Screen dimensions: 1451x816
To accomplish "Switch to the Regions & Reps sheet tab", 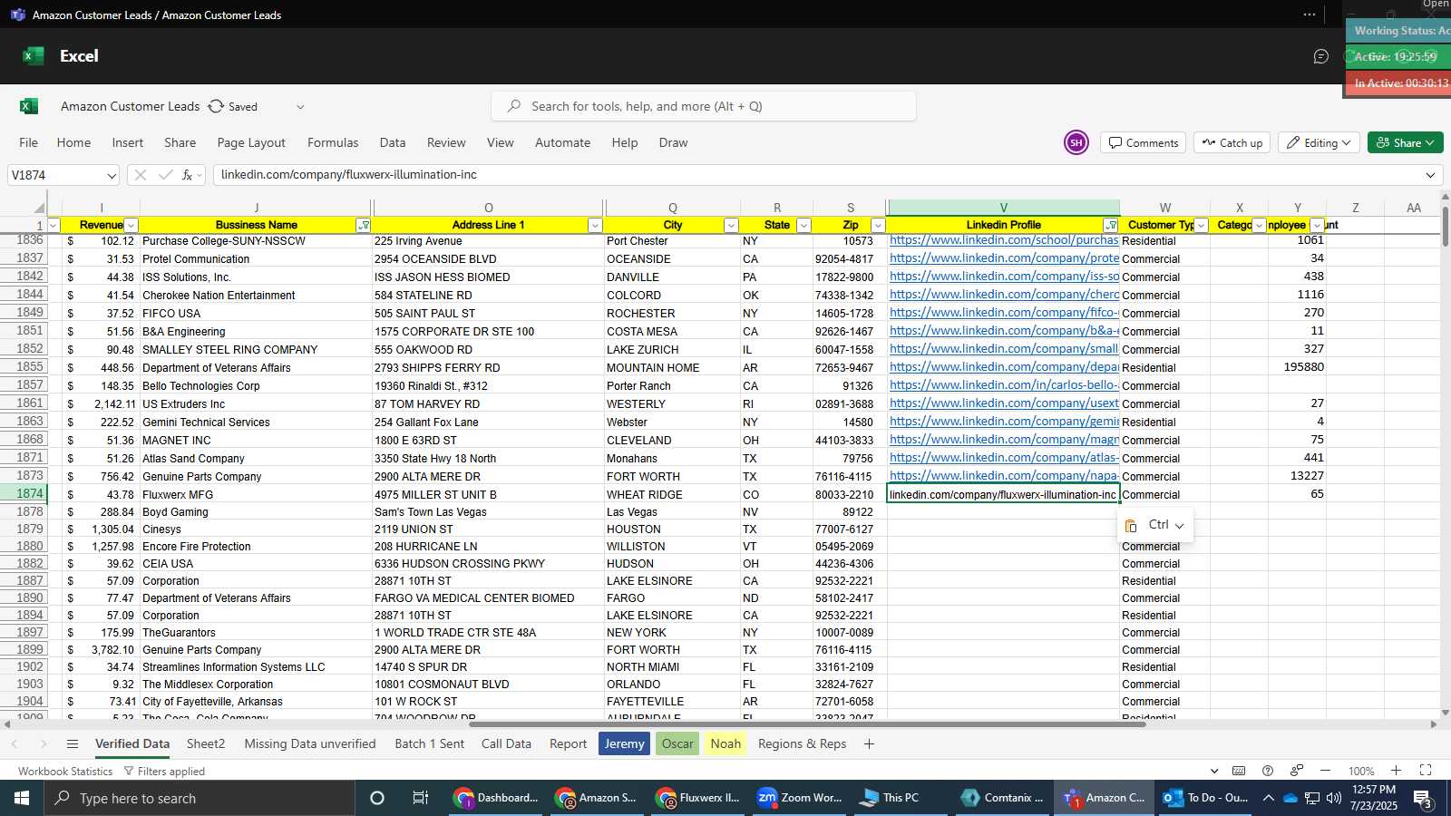I will tap(803, 743).
